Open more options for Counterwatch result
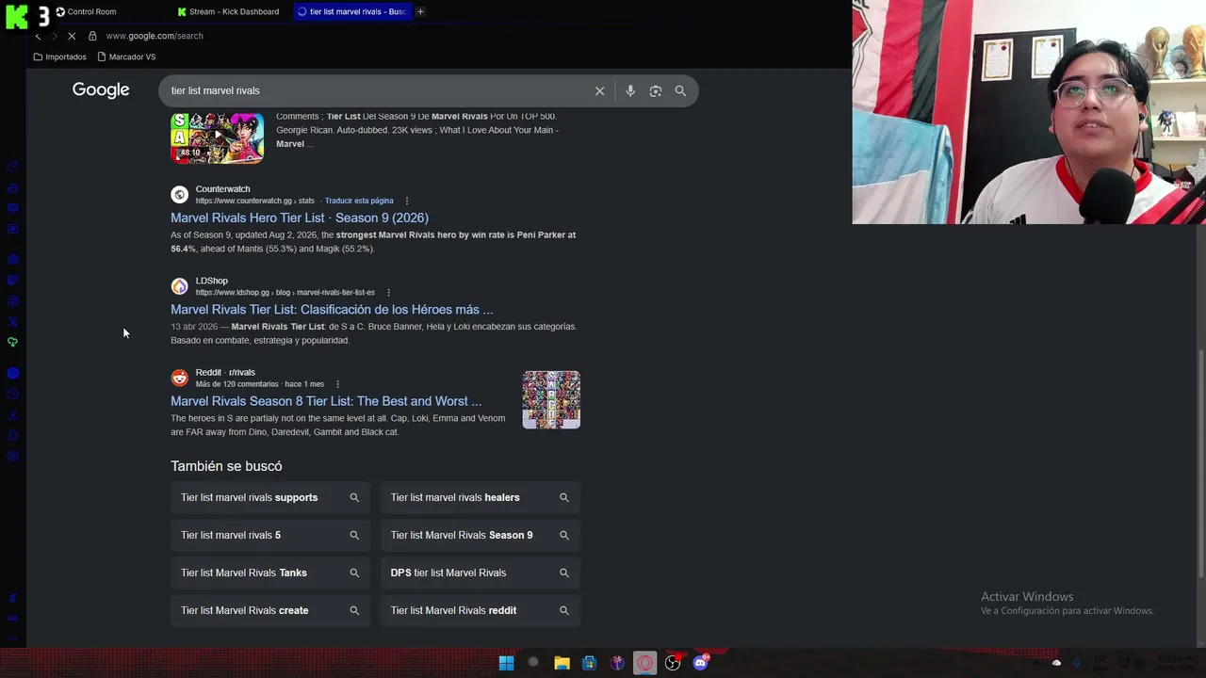 (407, 201)
